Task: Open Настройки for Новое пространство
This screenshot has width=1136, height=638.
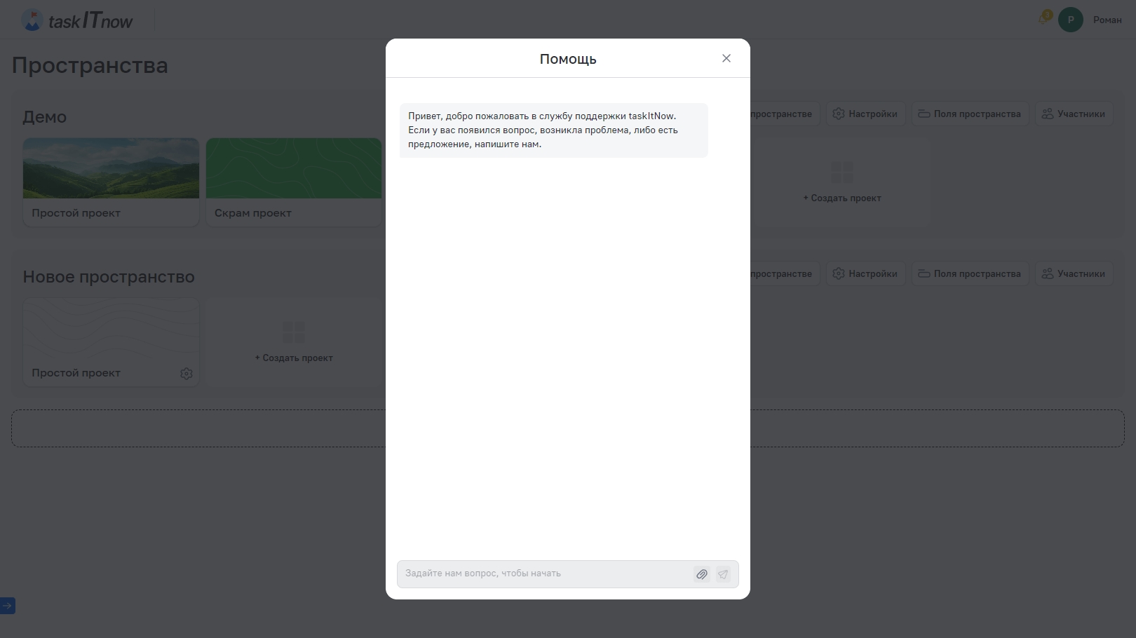Action: pyautogui.click(x=865, y=274)
